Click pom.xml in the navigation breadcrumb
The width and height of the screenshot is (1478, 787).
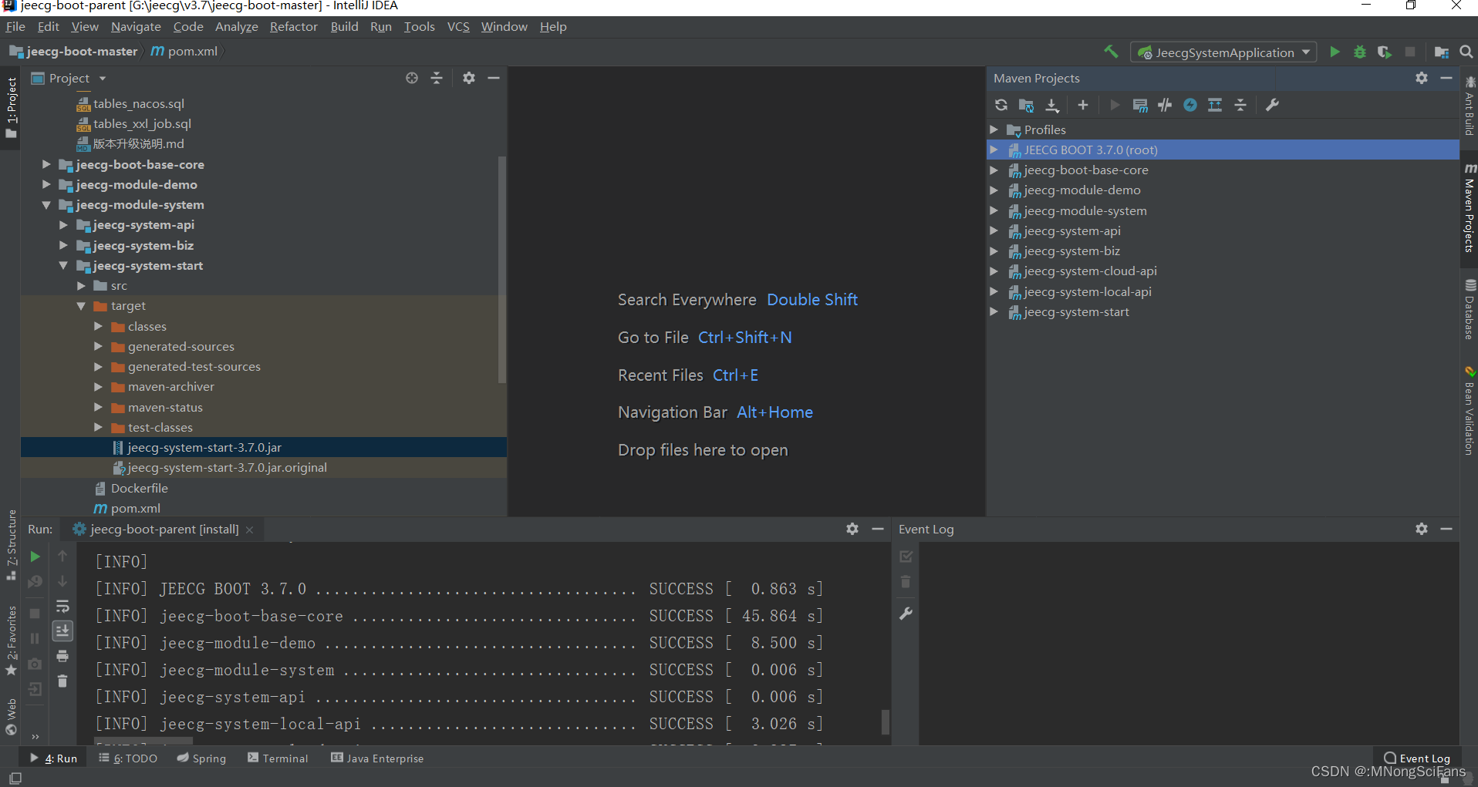point(185,51)
